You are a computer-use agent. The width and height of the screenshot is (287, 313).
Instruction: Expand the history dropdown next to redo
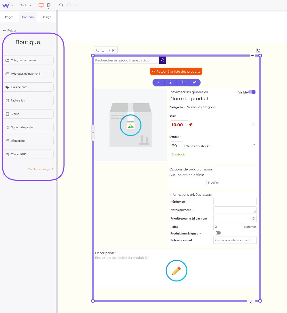tap(77, 5)
